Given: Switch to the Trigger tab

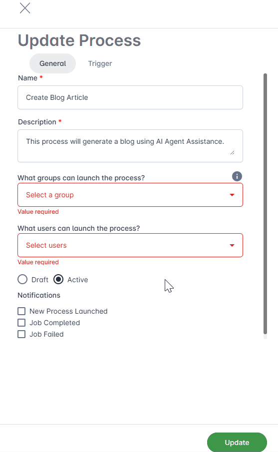Looking at the screenshot, I should [x=100, y=63].
